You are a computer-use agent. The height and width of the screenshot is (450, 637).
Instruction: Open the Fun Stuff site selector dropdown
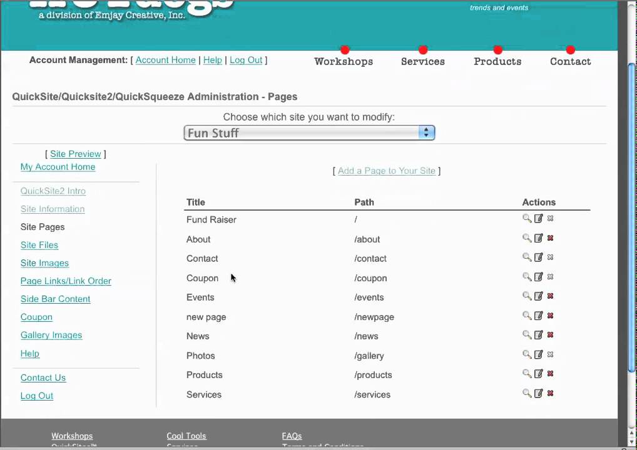pos(309,132)
